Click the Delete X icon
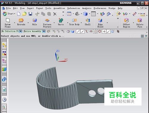The width and height of the screenshot is (149, 113). 55,14
